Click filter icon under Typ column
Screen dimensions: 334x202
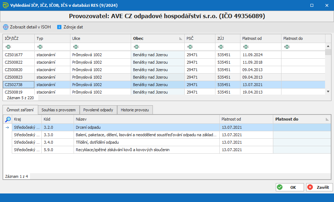pos(40,47)
